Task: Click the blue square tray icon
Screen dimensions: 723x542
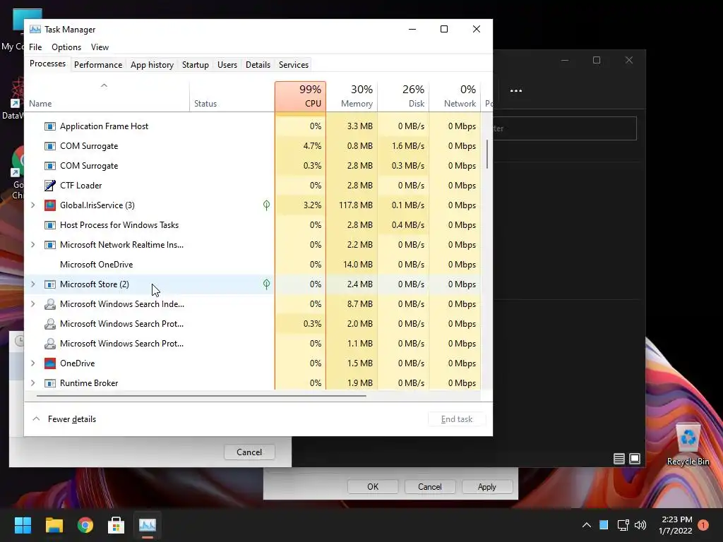Action: coord(604,525)
